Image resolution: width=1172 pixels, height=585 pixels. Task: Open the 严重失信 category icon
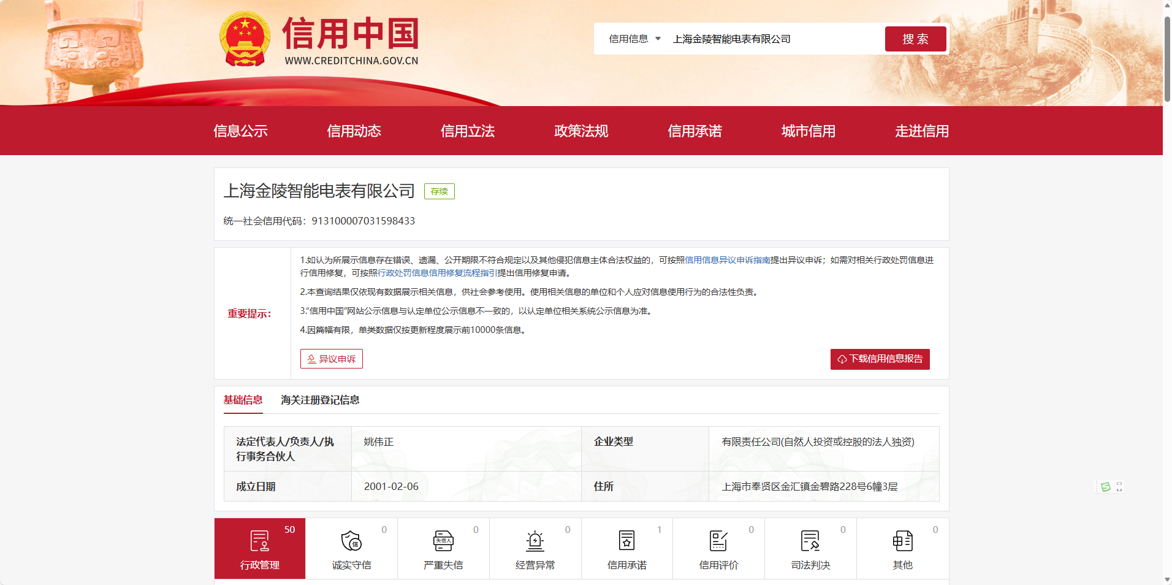coord(443,541)
